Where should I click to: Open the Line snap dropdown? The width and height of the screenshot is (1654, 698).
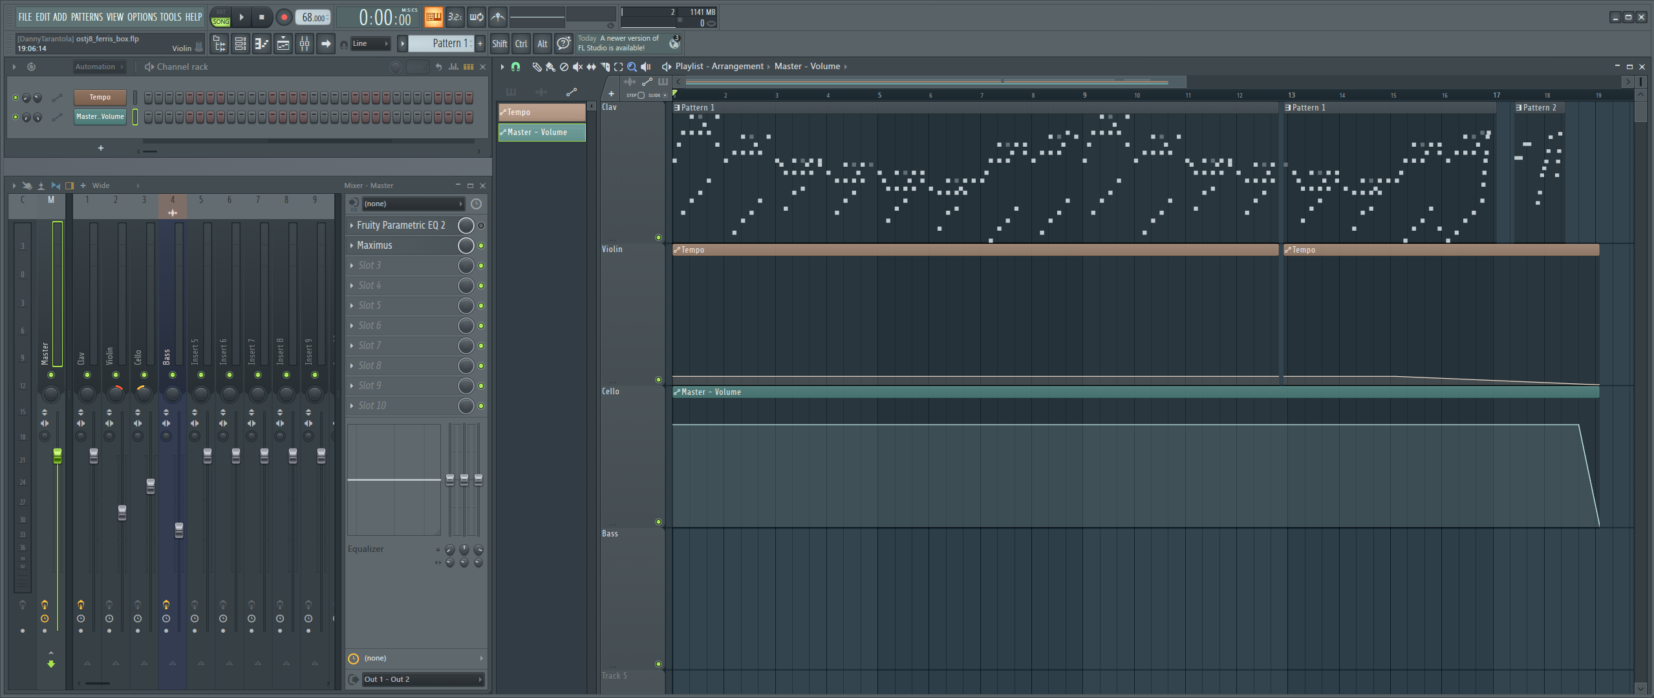point(371,44)
